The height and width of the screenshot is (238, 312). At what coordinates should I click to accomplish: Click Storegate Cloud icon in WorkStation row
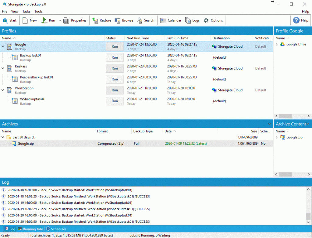click(214, 90)
